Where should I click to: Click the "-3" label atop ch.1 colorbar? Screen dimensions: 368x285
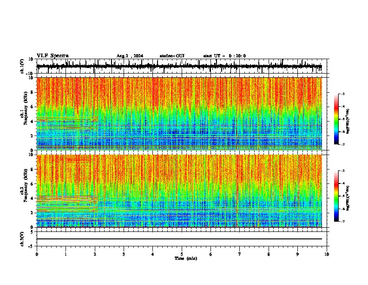pos(342,94)
